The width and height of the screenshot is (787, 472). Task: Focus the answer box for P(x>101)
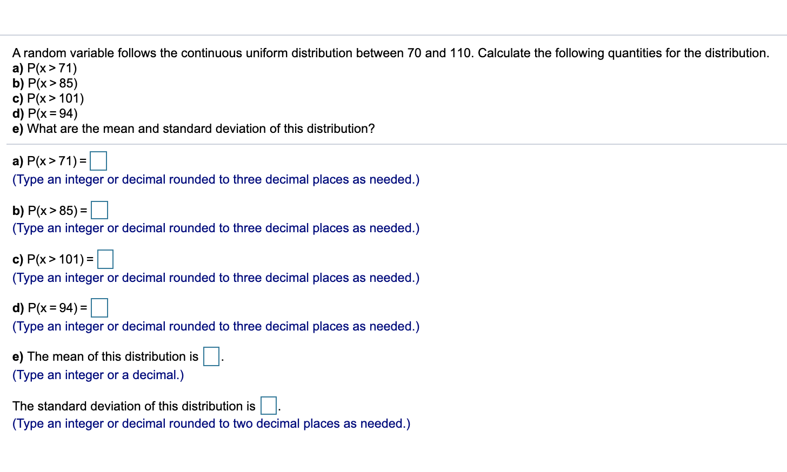(105, 259)
